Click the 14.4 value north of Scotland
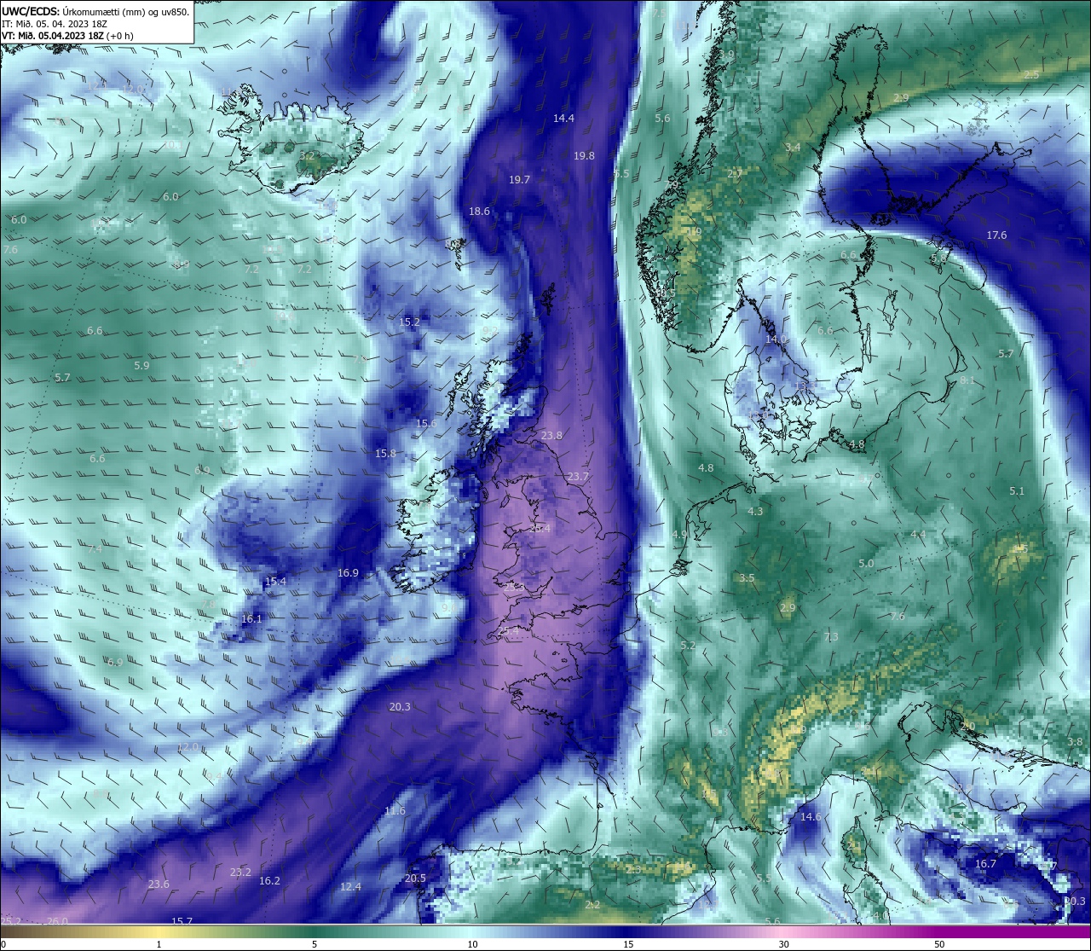Image resolution: width=1091 pixels, height=951 pixels. [x=563, y=119]
